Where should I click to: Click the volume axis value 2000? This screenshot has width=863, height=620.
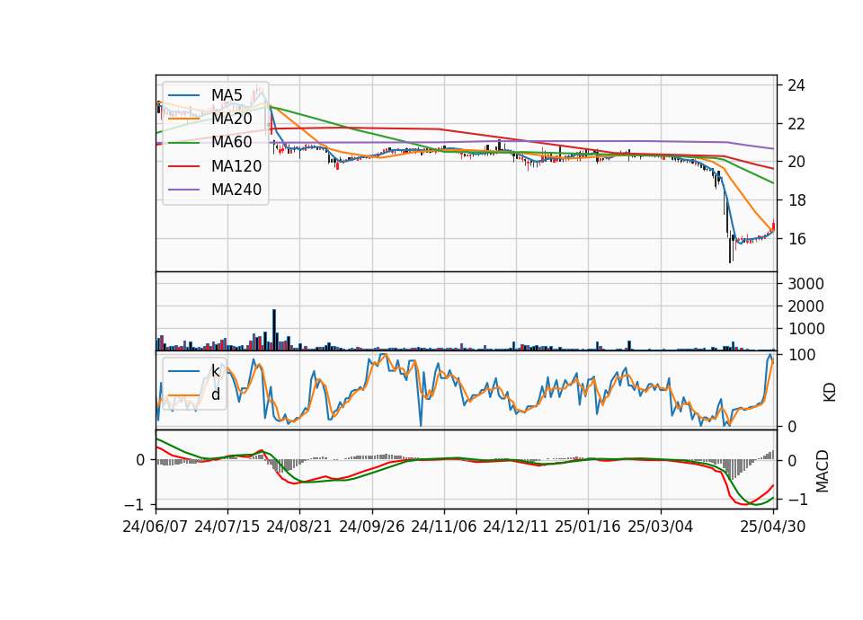(805, 306)
